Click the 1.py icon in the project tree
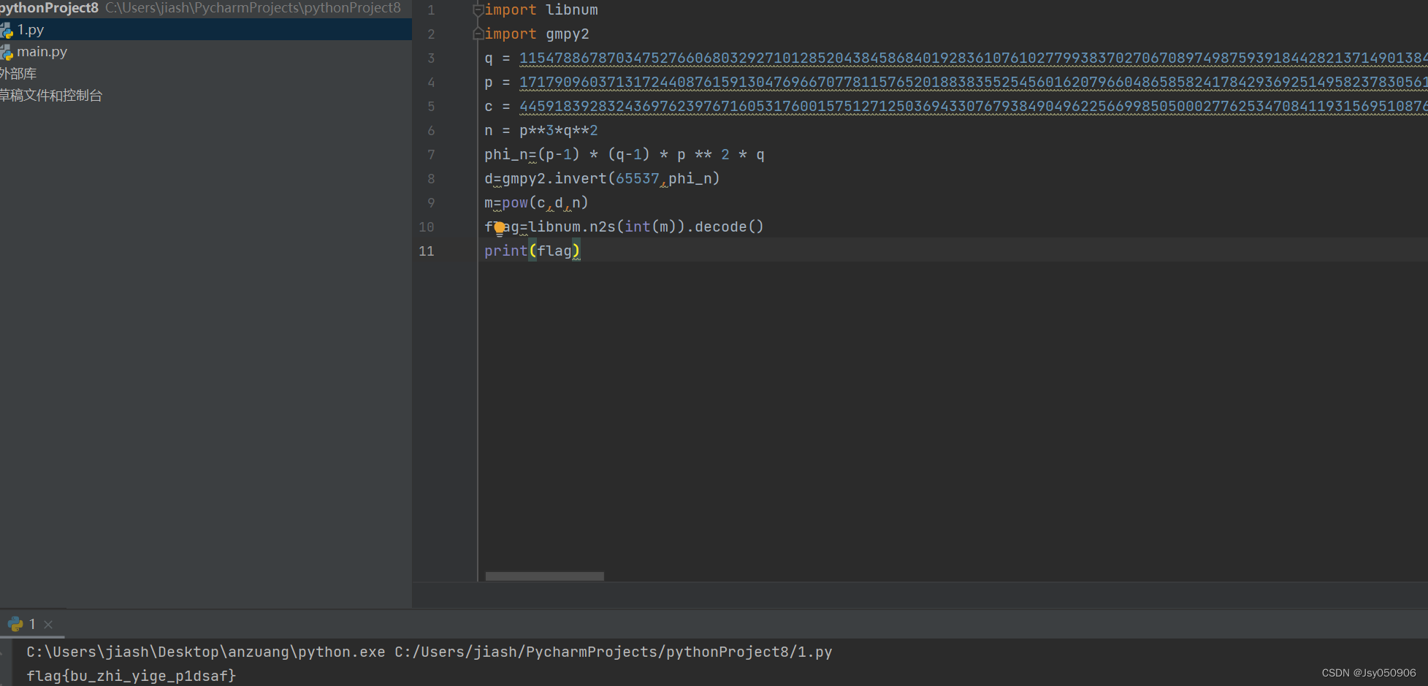Image resolution: width=1428 pixels, height=686 pixels. pos(7,30)
